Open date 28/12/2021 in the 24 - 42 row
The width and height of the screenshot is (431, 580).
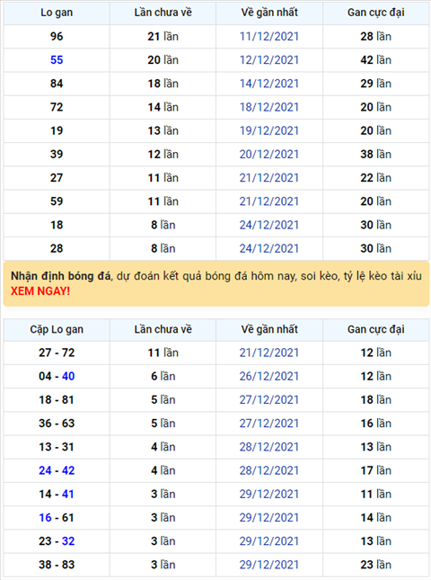(269, 470)
